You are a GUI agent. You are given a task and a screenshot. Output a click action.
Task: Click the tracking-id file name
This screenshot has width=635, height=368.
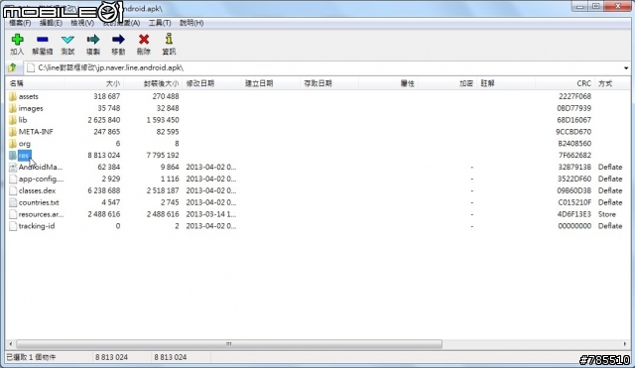click(37, 226)
